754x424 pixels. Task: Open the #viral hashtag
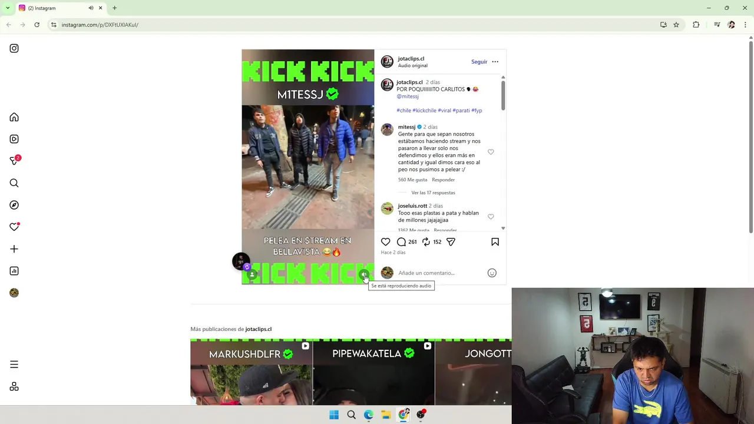(444, 110)
